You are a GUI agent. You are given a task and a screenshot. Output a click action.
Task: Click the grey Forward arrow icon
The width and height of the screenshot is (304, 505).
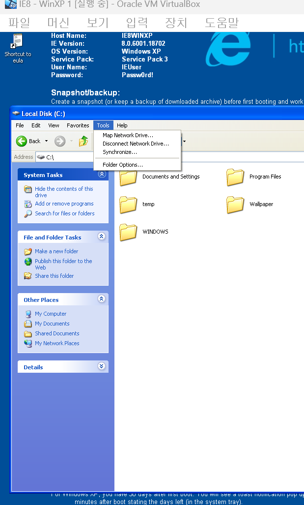[60, 141]
